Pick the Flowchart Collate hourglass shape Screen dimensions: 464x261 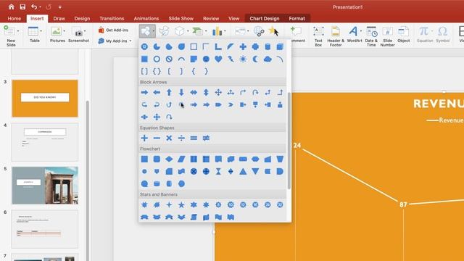point(218,171)
